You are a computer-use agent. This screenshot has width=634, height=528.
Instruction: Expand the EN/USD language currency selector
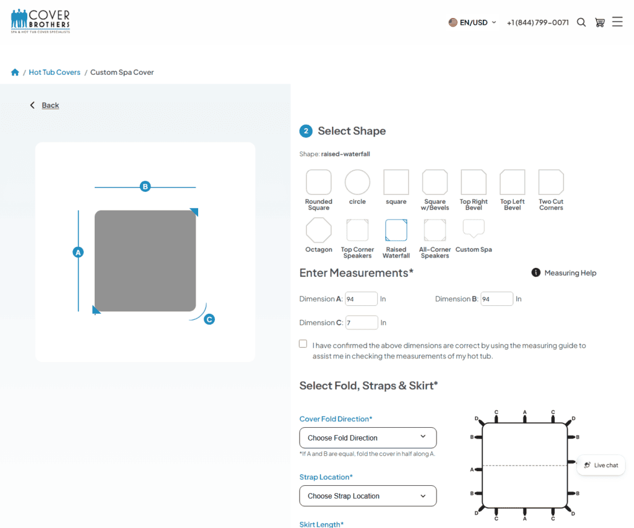point(472,23)
